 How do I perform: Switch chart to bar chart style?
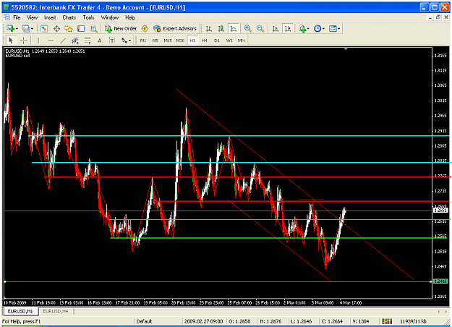pos(209,28)
